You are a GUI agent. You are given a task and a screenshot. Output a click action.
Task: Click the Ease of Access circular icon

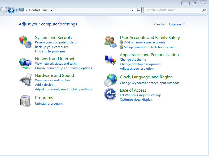pos(110,94)
